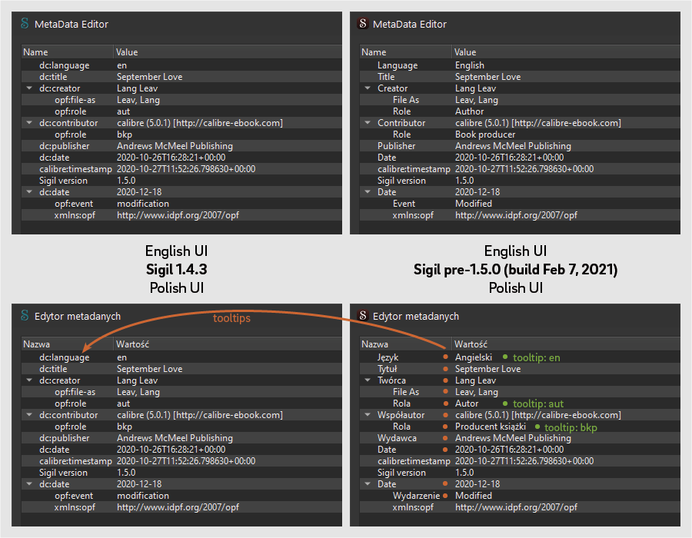Viewport: 692px width, 538px height.
Task: Click Nazwa header above the Język row
Action: tap(405, 344)
